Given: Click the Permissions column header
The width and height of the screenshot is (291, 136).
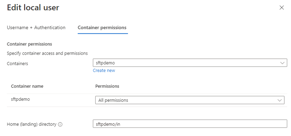Looking at the screenshot, I should 107,86.
